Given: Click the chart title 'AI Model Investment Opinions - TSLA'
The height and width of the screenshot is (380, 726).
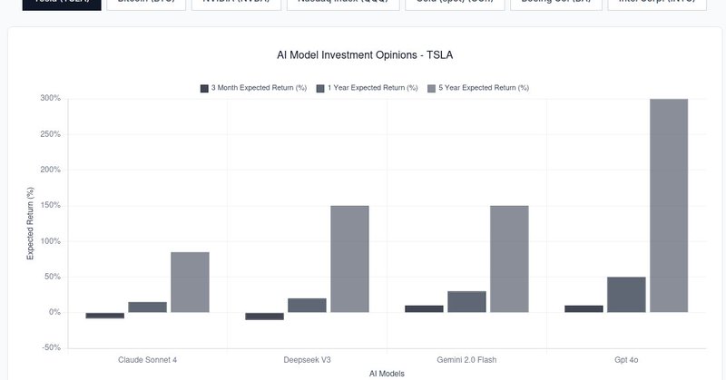Looking at the screenshot, I should (365, 55).
